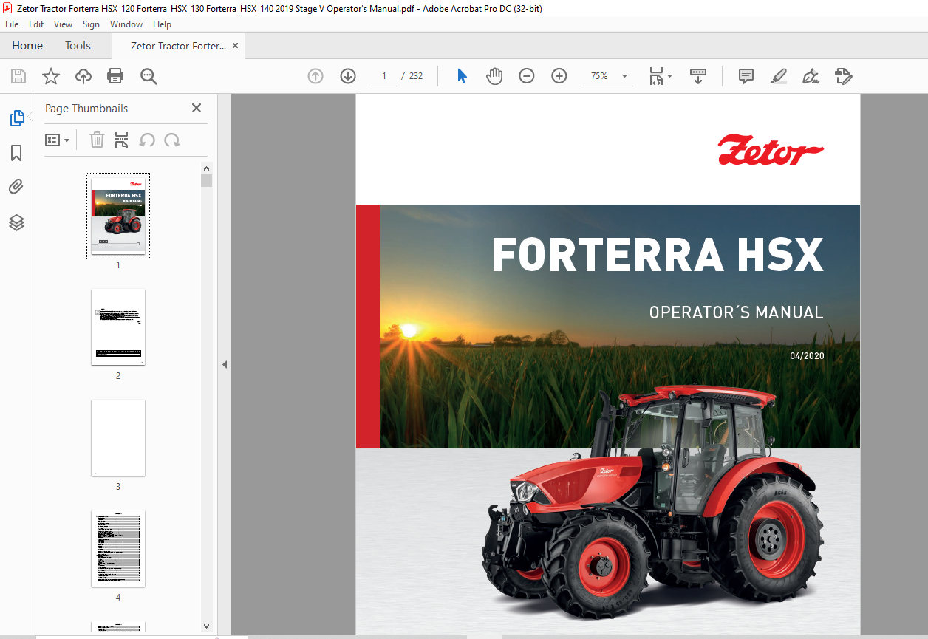Open the Sign menu

click(x=91, y=24)
